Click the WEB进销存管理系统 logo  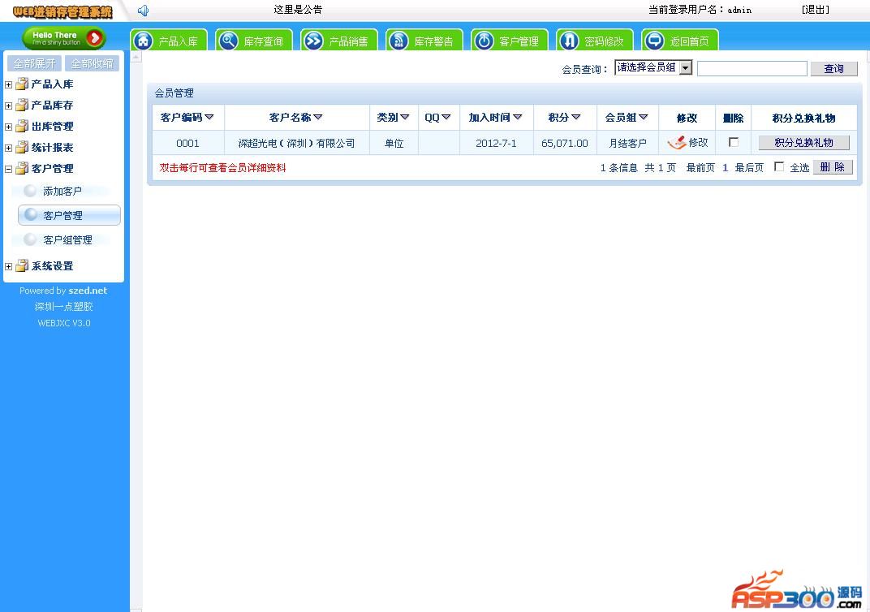pos(62,11)
